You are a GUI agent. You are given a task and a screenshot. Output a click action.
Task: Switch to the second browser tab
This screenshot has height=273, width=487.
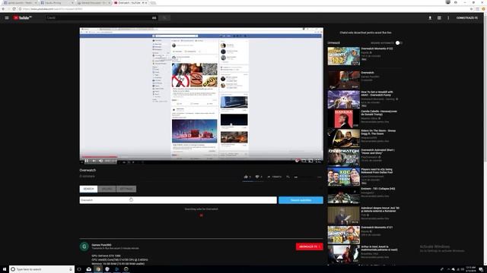point(56,3)
